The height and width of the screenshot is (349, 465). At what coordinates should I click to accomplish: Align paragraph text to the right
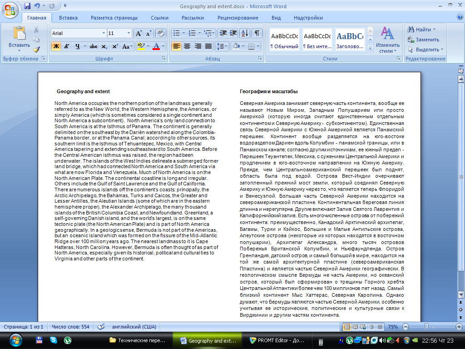pos(198,46)
